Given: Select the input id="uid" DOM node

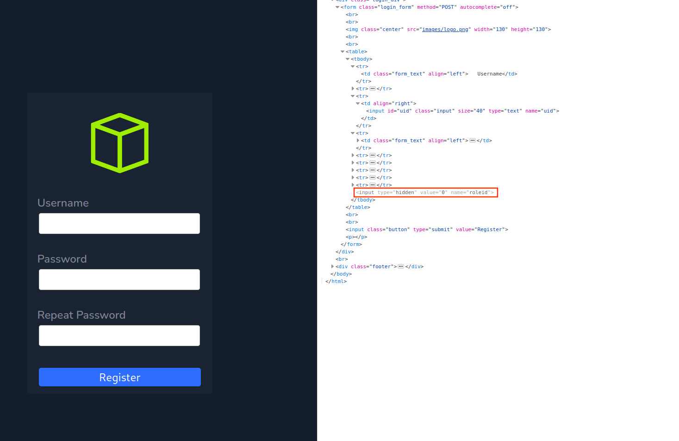Looking at the screenshot, I should click(462, 111).
